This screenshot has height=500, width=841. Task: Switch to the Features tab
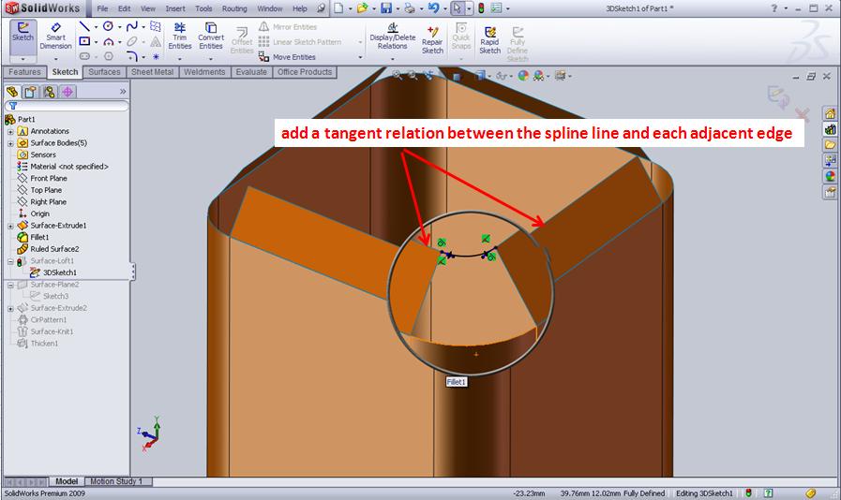[24, 72]
